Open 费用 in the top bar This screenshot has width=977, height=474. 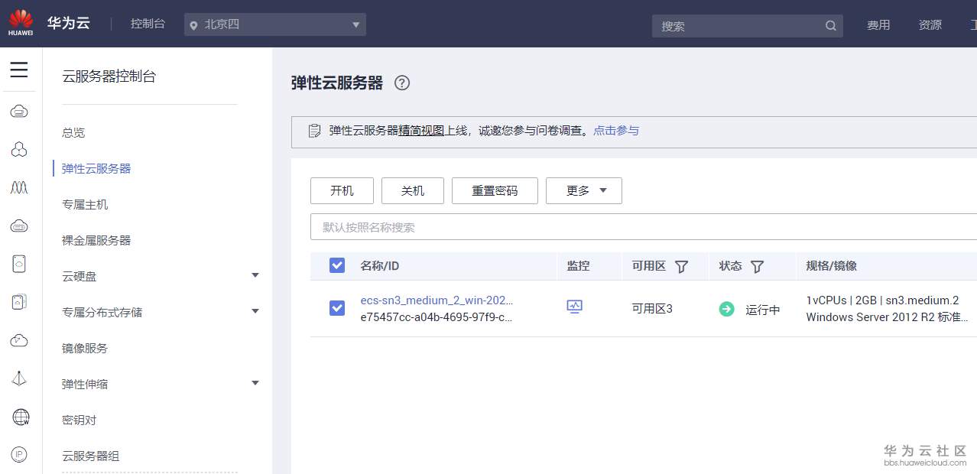[x=878, y=25]
